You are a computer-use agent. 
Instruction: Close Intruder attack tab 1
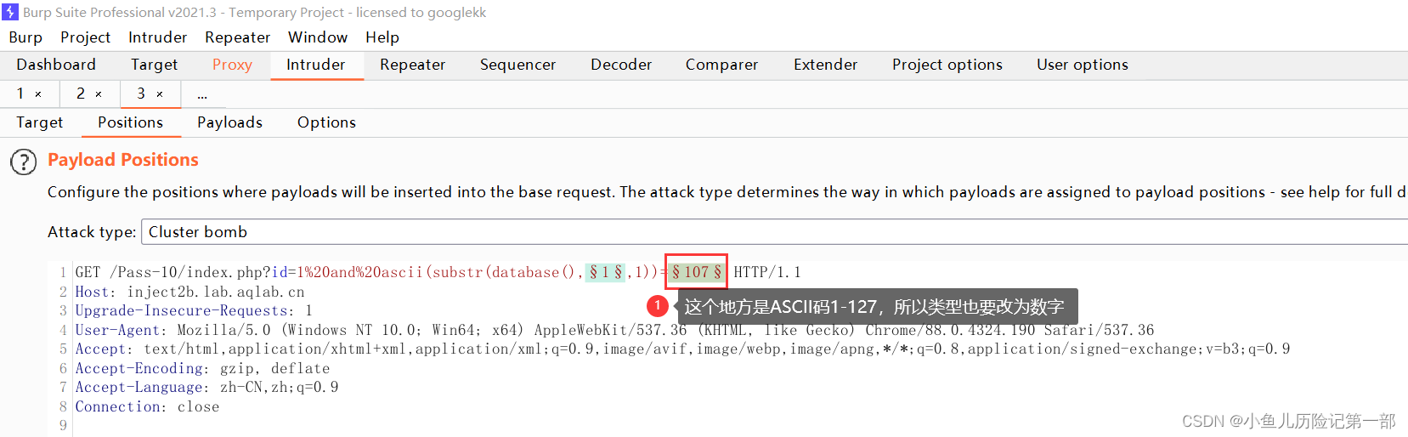[x=38, y=94]
